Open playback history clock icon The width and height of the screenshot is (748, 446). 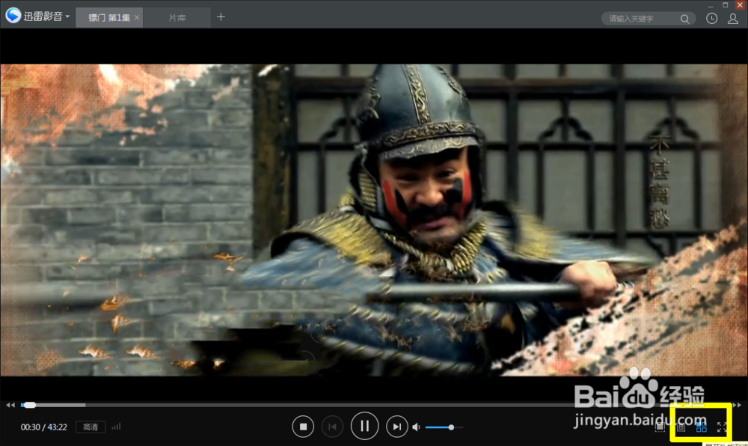pyautogui.click(x=712, y=19)
